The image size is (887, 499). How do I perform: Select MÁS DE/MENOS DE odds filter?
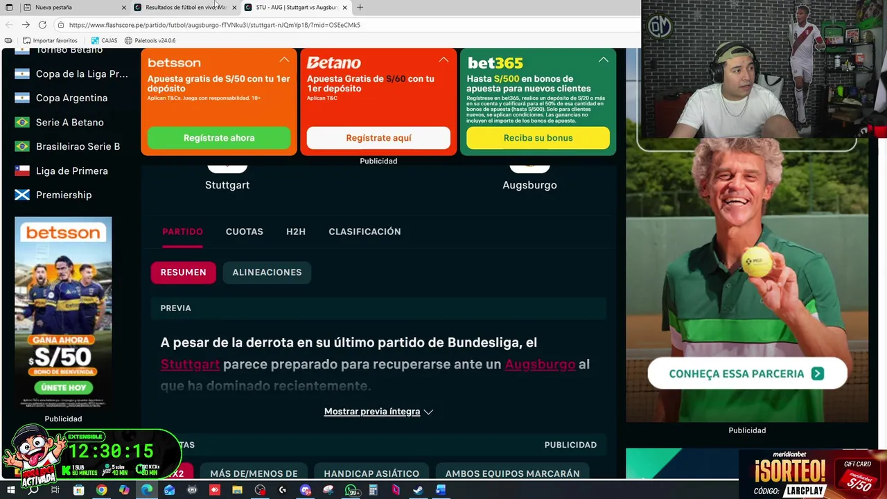click(x=254, y=473)
